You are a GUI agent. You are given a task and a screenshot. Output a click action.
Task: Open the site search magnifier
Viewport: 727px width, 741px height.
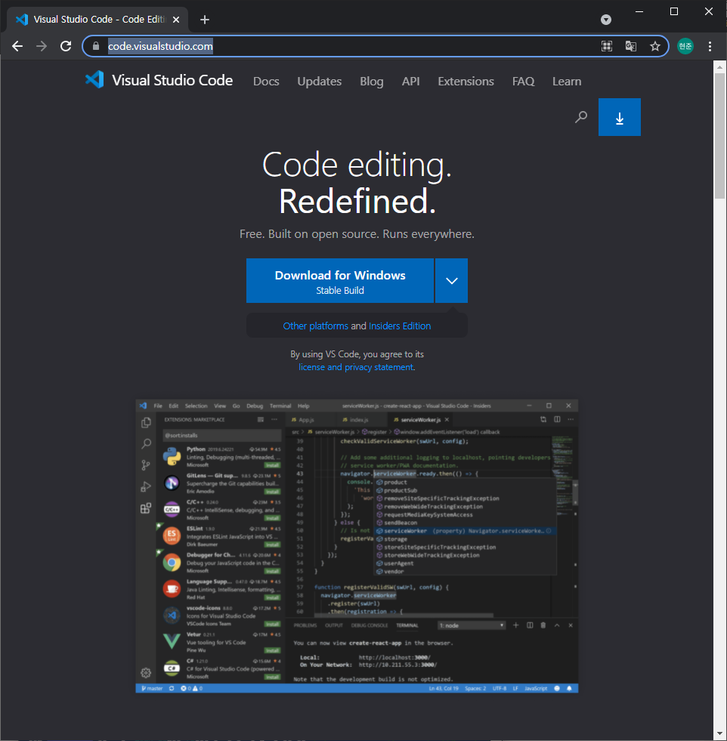[x=581, y=117]
